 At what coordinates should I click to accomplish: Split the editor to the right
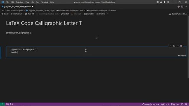182,7
